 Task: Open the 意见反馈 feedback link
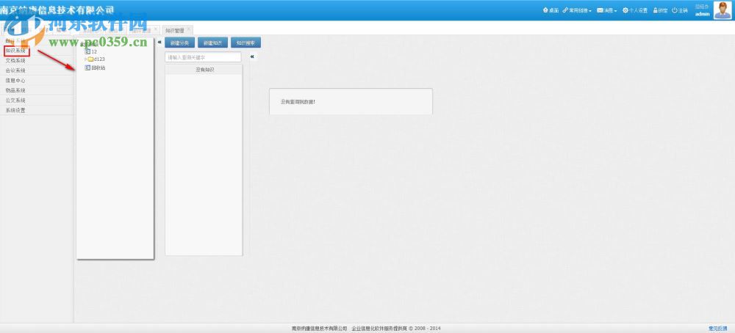tap(717, 329)
